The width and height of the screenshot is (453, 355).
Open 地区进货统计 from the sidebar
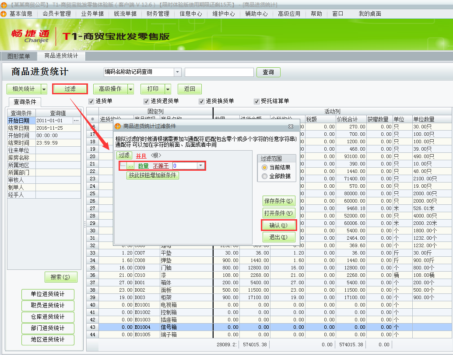(48, 340)
